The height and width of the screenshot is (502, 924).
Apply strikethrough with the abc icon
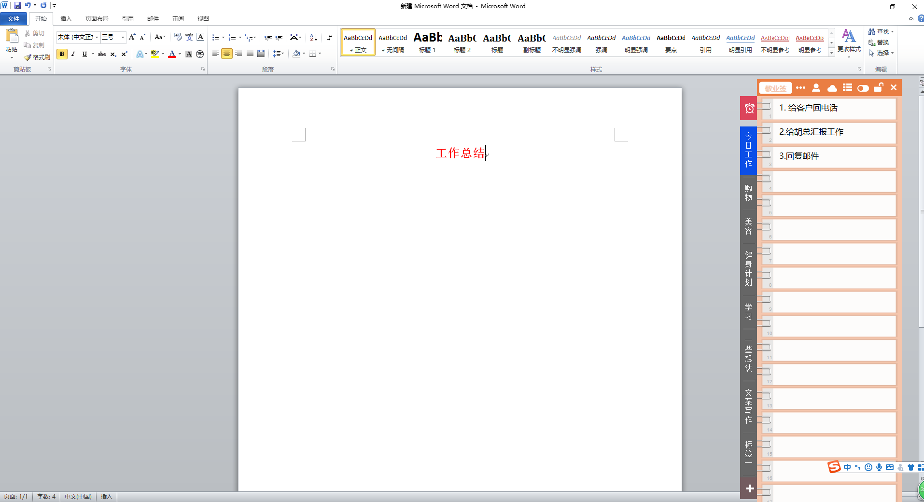coord(102,54)
